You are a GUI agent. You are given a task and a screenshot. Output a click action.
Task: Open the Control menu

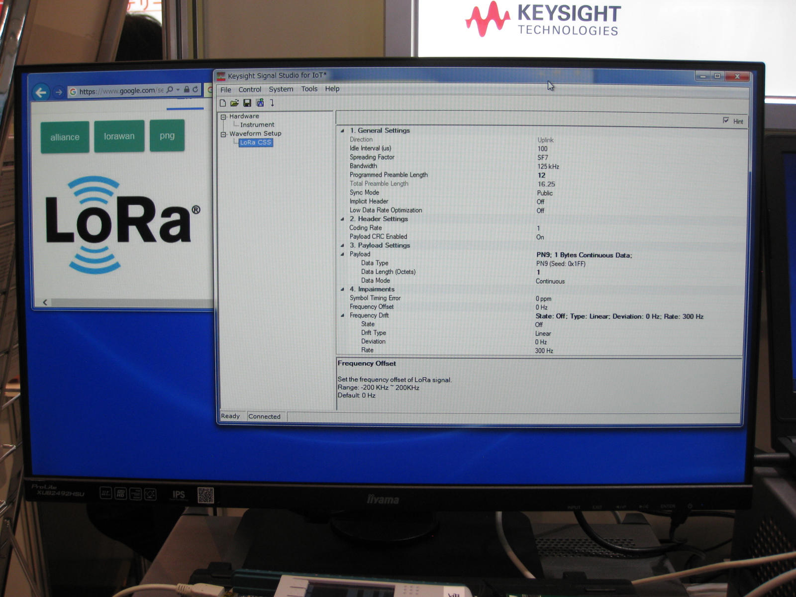(250, 90)
